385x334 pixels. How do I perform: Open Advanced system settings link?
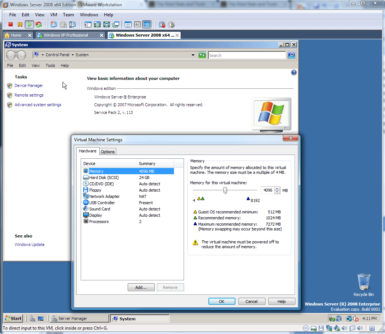38,105
